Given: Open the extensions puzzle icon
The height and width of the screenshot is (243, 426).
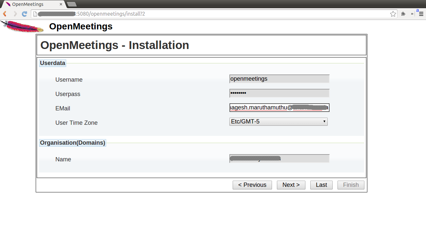Looking at the screenshot, I should point(403,14).
